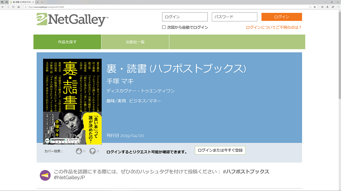This screenshot has height=191, width=341.
Task: Click ログインまたは今すぐ登録 button
Action: click(220, 150)
